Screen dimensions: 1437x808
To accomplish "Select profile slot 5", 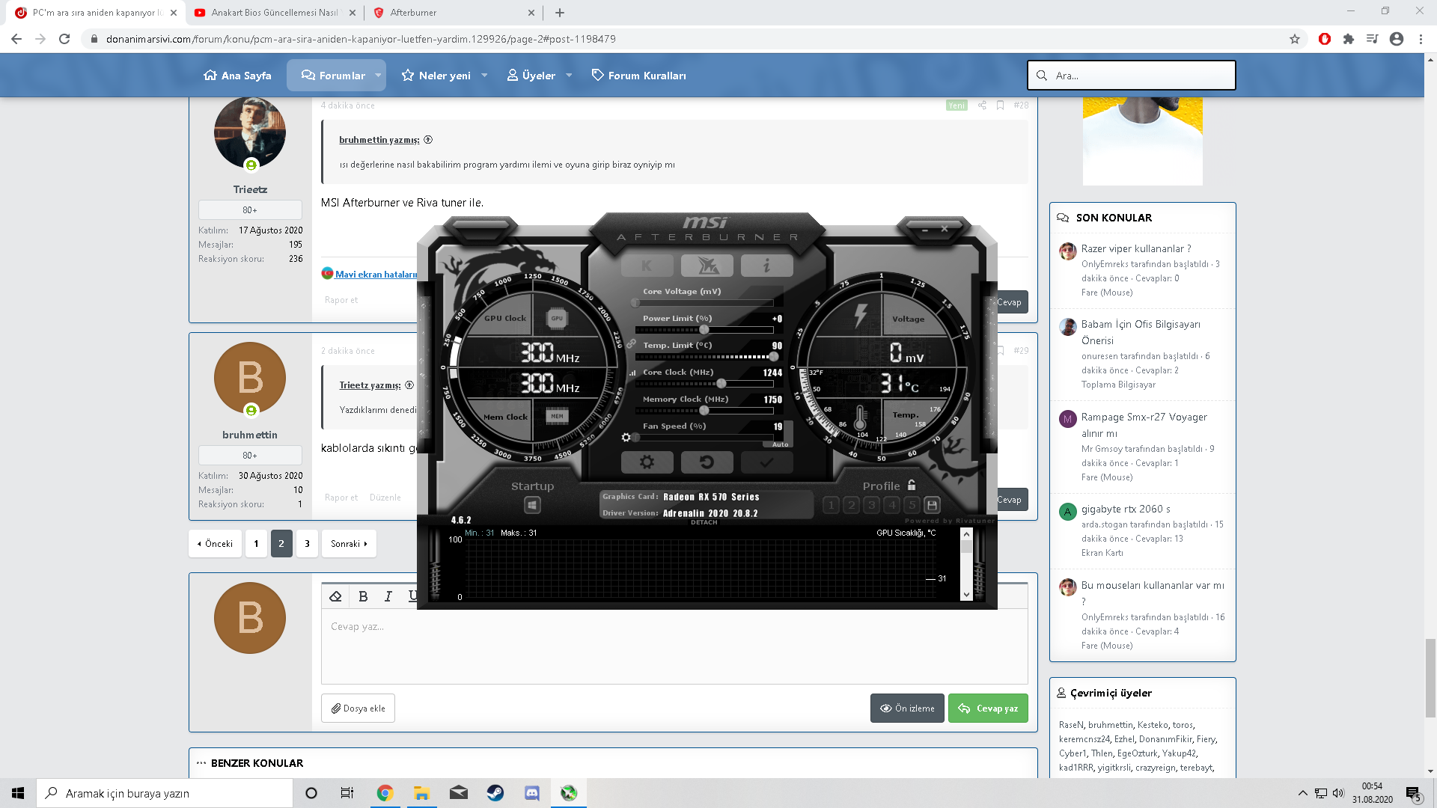I will [x=912, y=505].
